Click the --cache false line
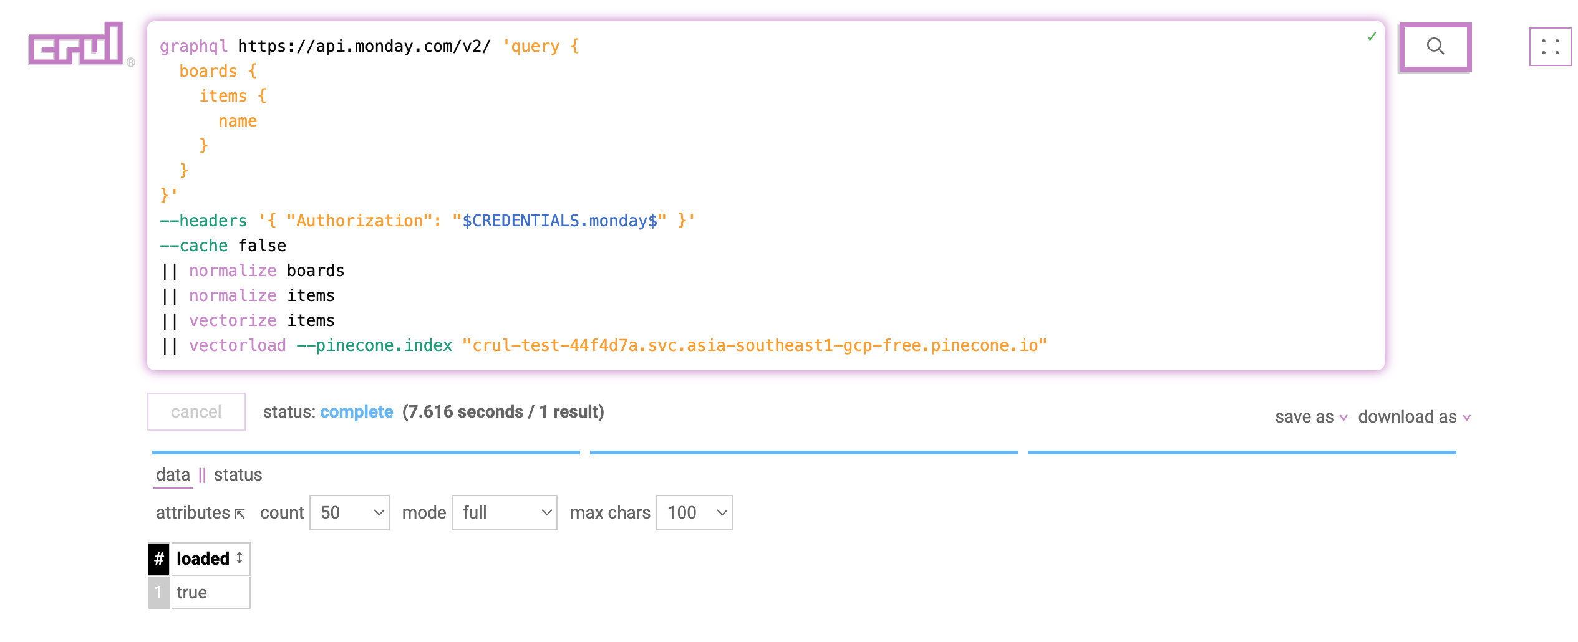1578x642 pixels. click(223, 246)
